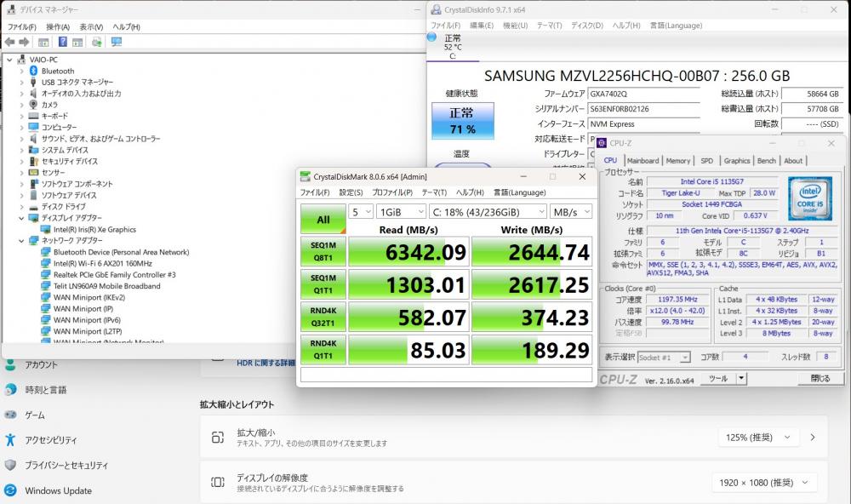Click the back arrow in Device Manager toolbar
Image resolution: width=851 pixels, height=504 pixels.
click(x=9, y=42)
